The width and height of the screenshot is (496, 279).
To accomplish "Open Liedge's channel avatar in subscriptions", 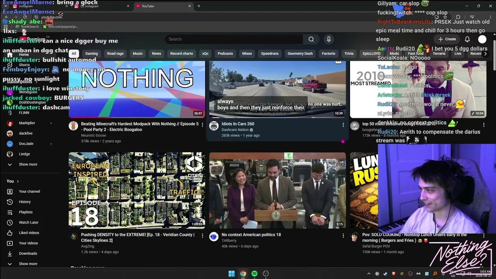I will tap(10, 154).
